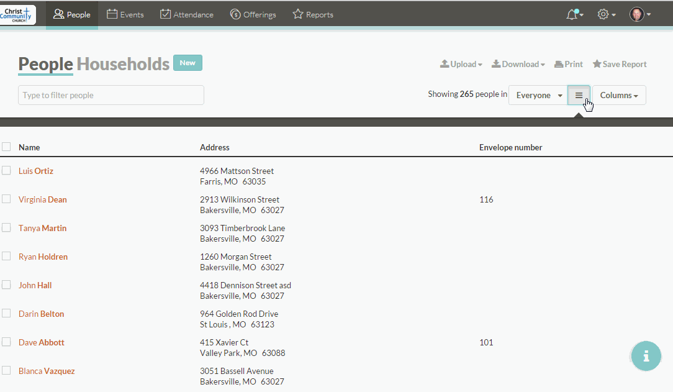Viewport: 673px width, 392px height.
Task: Check the select-all checkbox in header
Action: tap(6, 147)
